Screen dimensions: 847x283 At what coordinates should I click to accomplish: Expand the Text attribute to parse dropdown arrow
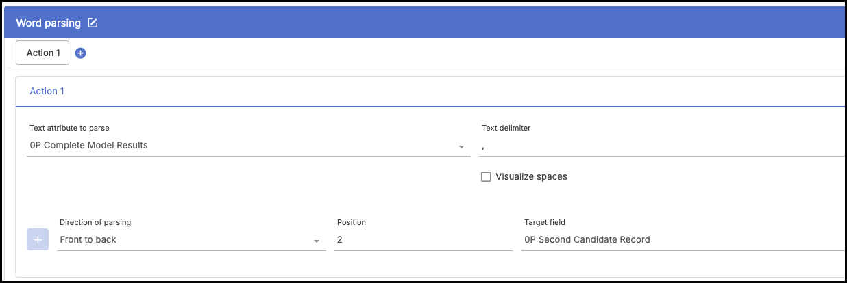[461, 146]
